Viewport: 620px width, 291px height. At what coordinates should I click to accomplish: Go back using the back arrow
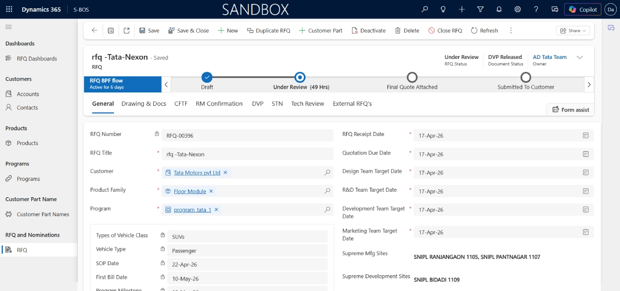pos(94,30)
